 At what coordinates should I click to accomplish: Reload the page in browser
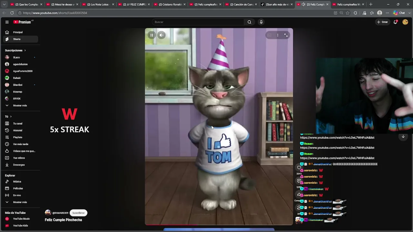[12, 13]
